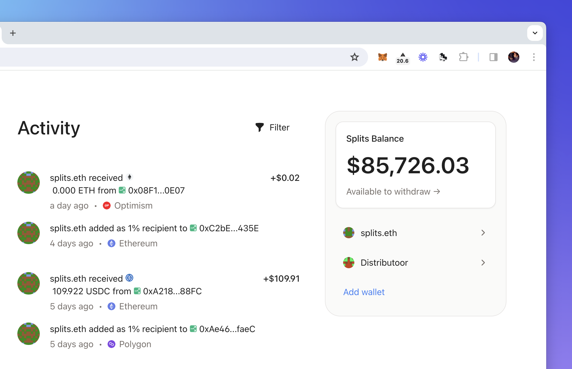
Task: Click the purple starburst extension icon
Action: tap(423, 57)
